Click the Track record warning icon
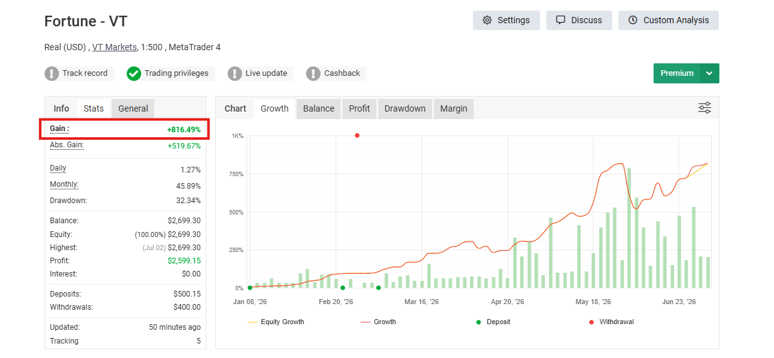Viewport: 774px width, 358px height. click(x=51, y=73)
